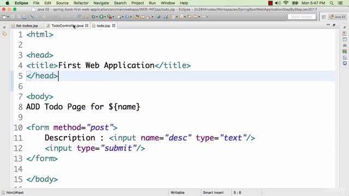Click the Next Annotation toolbar icon
Viewport: 349px width, 196px height.
tap(173, 17)
